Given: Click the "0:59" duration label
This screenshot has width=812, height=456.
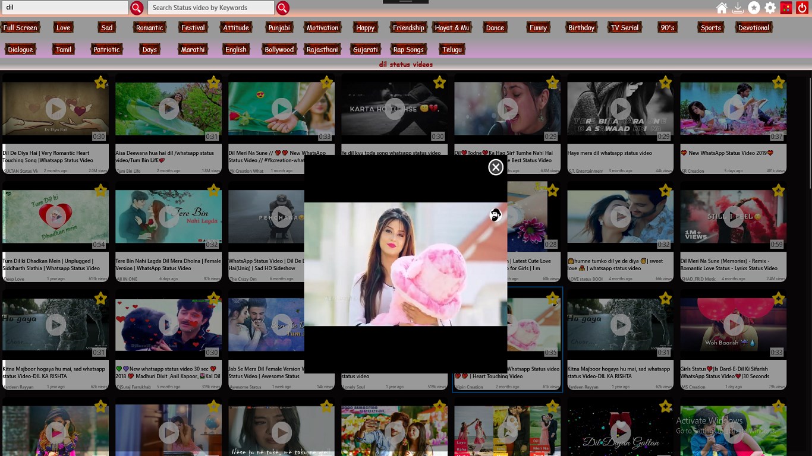Looking at the screenshot, I should pos(776,245).
